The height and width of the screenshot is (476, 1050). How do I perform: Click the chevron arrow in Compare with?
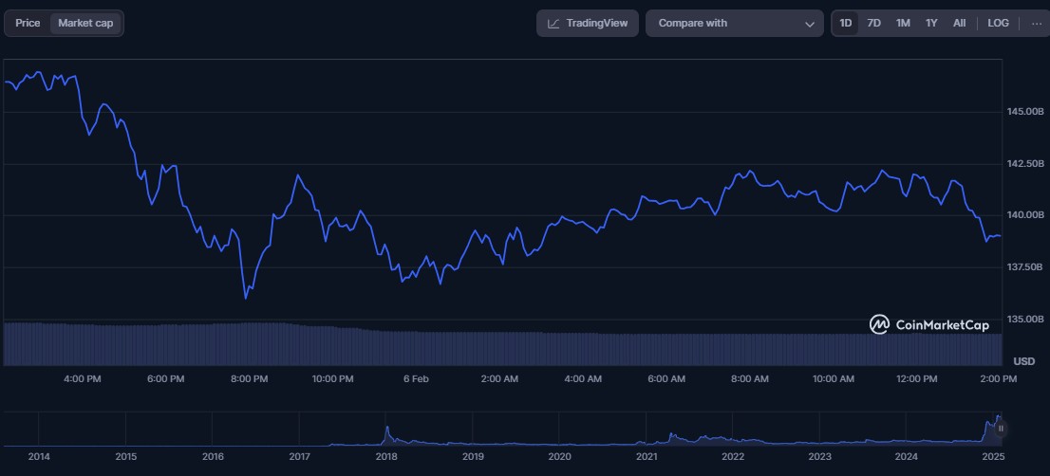click(810, 24)
